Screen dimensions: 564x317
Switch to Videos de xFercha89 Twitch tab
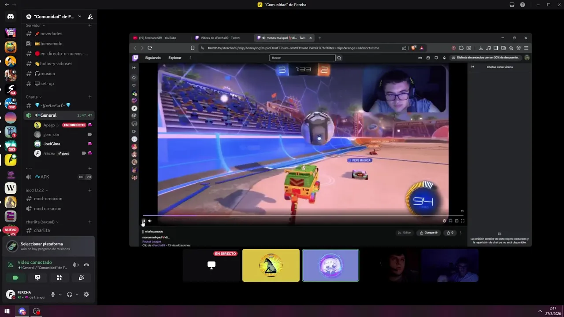(220, 38)
